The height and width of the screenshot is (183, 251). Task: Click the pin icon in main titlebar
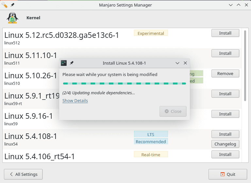tap(12, 5)
